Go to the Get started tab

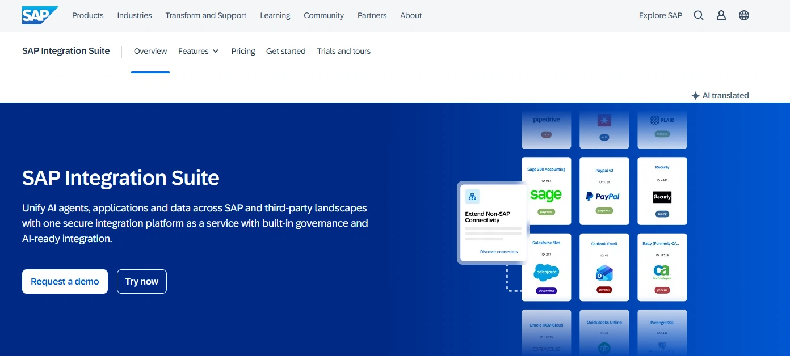(286, 51)
